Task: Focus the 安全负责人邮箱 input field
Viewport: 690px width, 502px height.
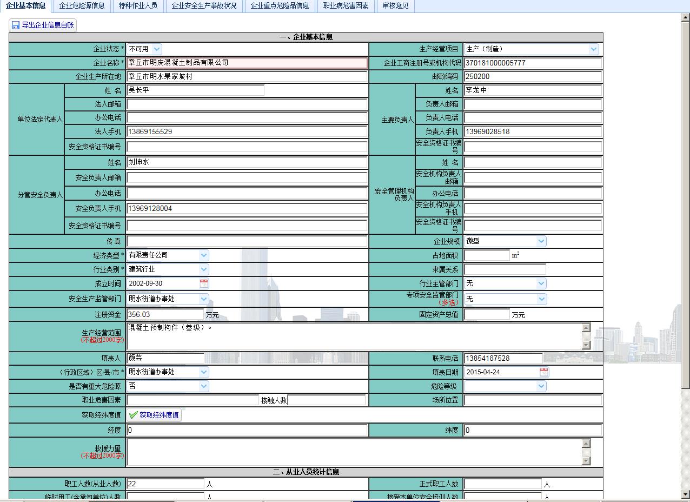Action: (247, 177)
